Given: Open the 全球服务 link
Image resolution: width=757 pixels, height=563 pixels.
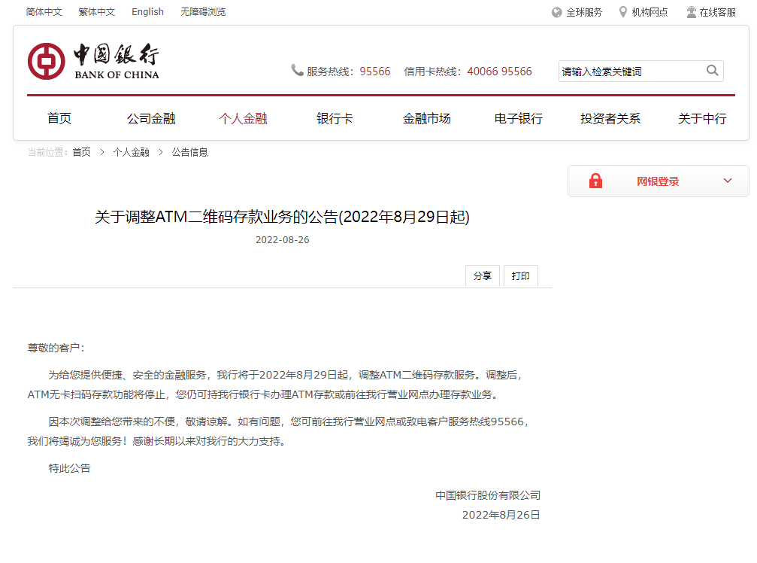Looking at the screenshot, I should click(x=584, y=13).
